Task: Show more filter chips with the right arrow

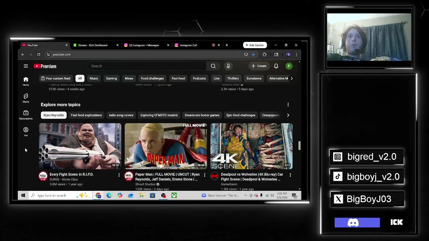Action: coord(292,78)
